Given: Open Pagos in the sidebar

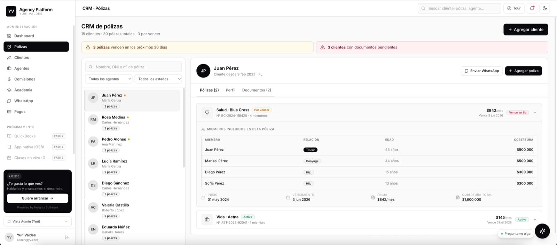Looking at the screenshot, I should pos(36,111).
